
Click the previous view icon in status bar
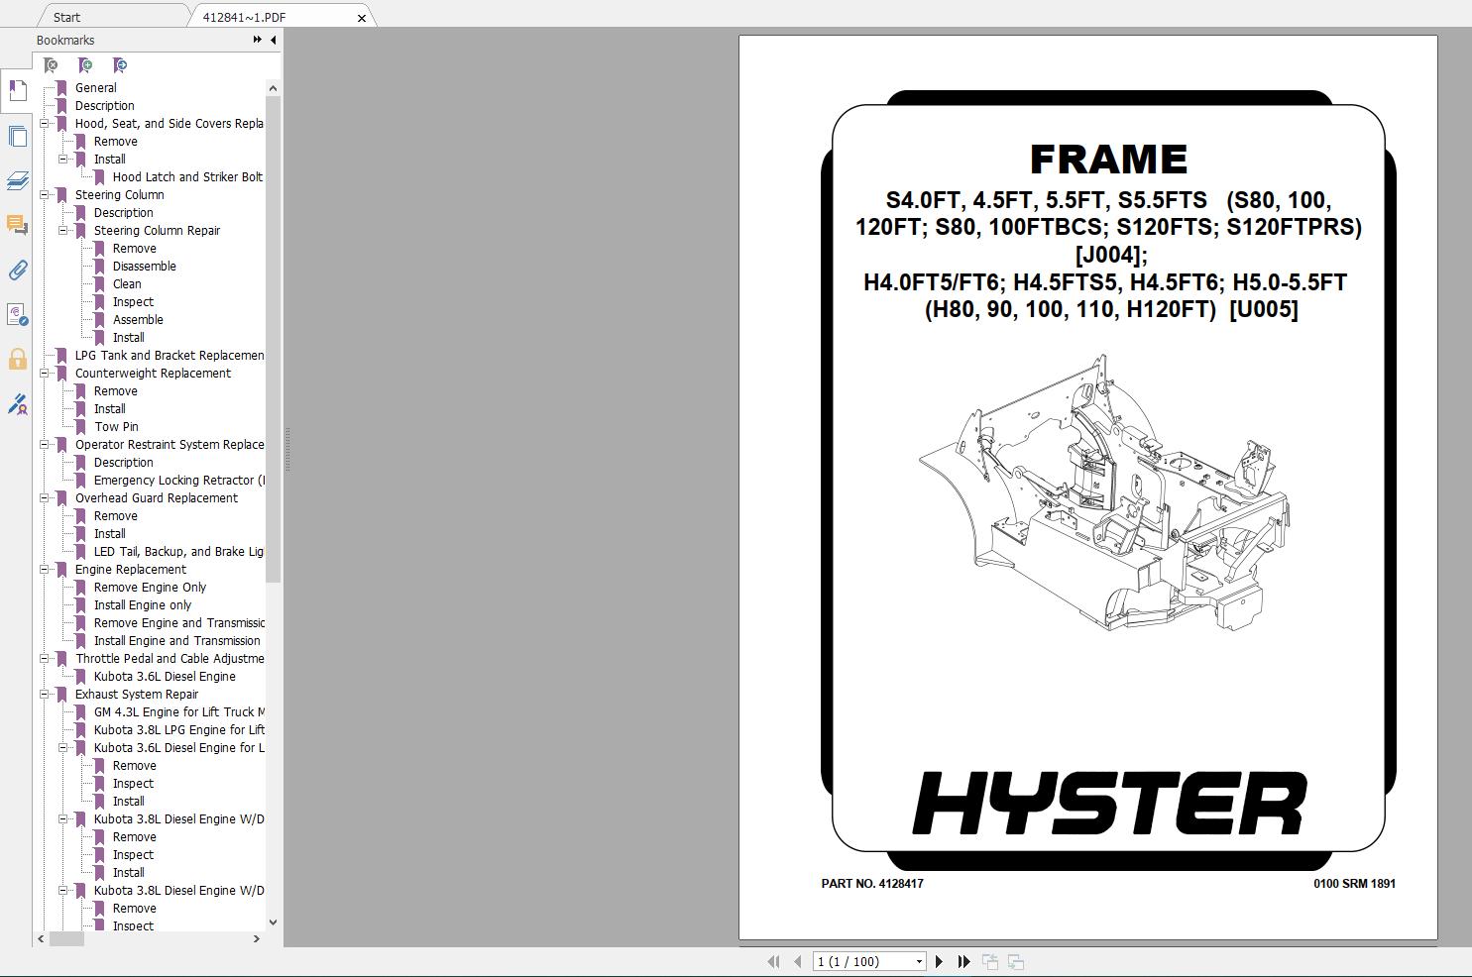click(989, 961)
